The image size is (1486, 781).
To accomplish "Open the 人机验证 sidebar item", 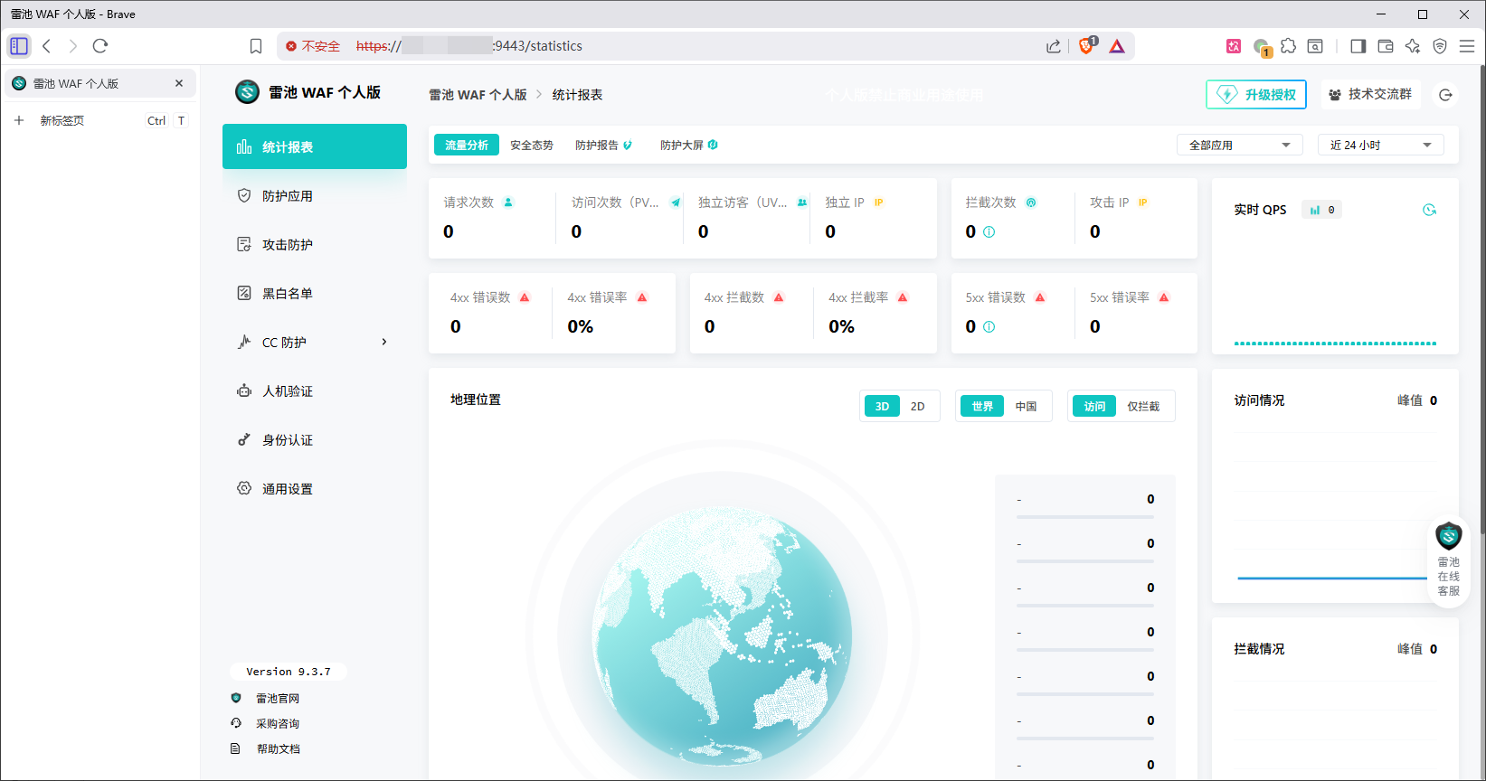I will click(314, 390).
